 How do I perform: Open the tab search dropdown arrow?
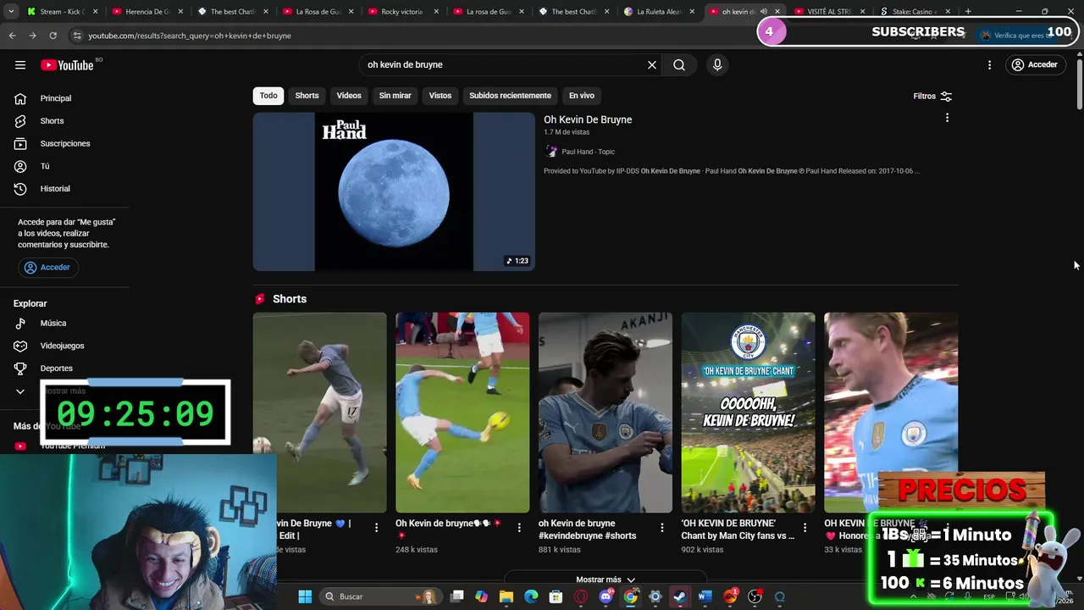(11, 12)
